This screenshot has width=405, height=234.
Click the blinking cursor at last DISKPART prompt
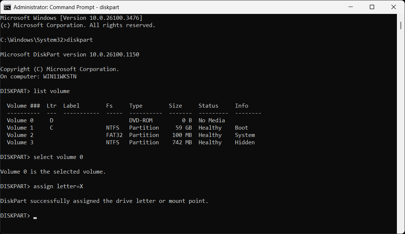click(x=35, y=218)
